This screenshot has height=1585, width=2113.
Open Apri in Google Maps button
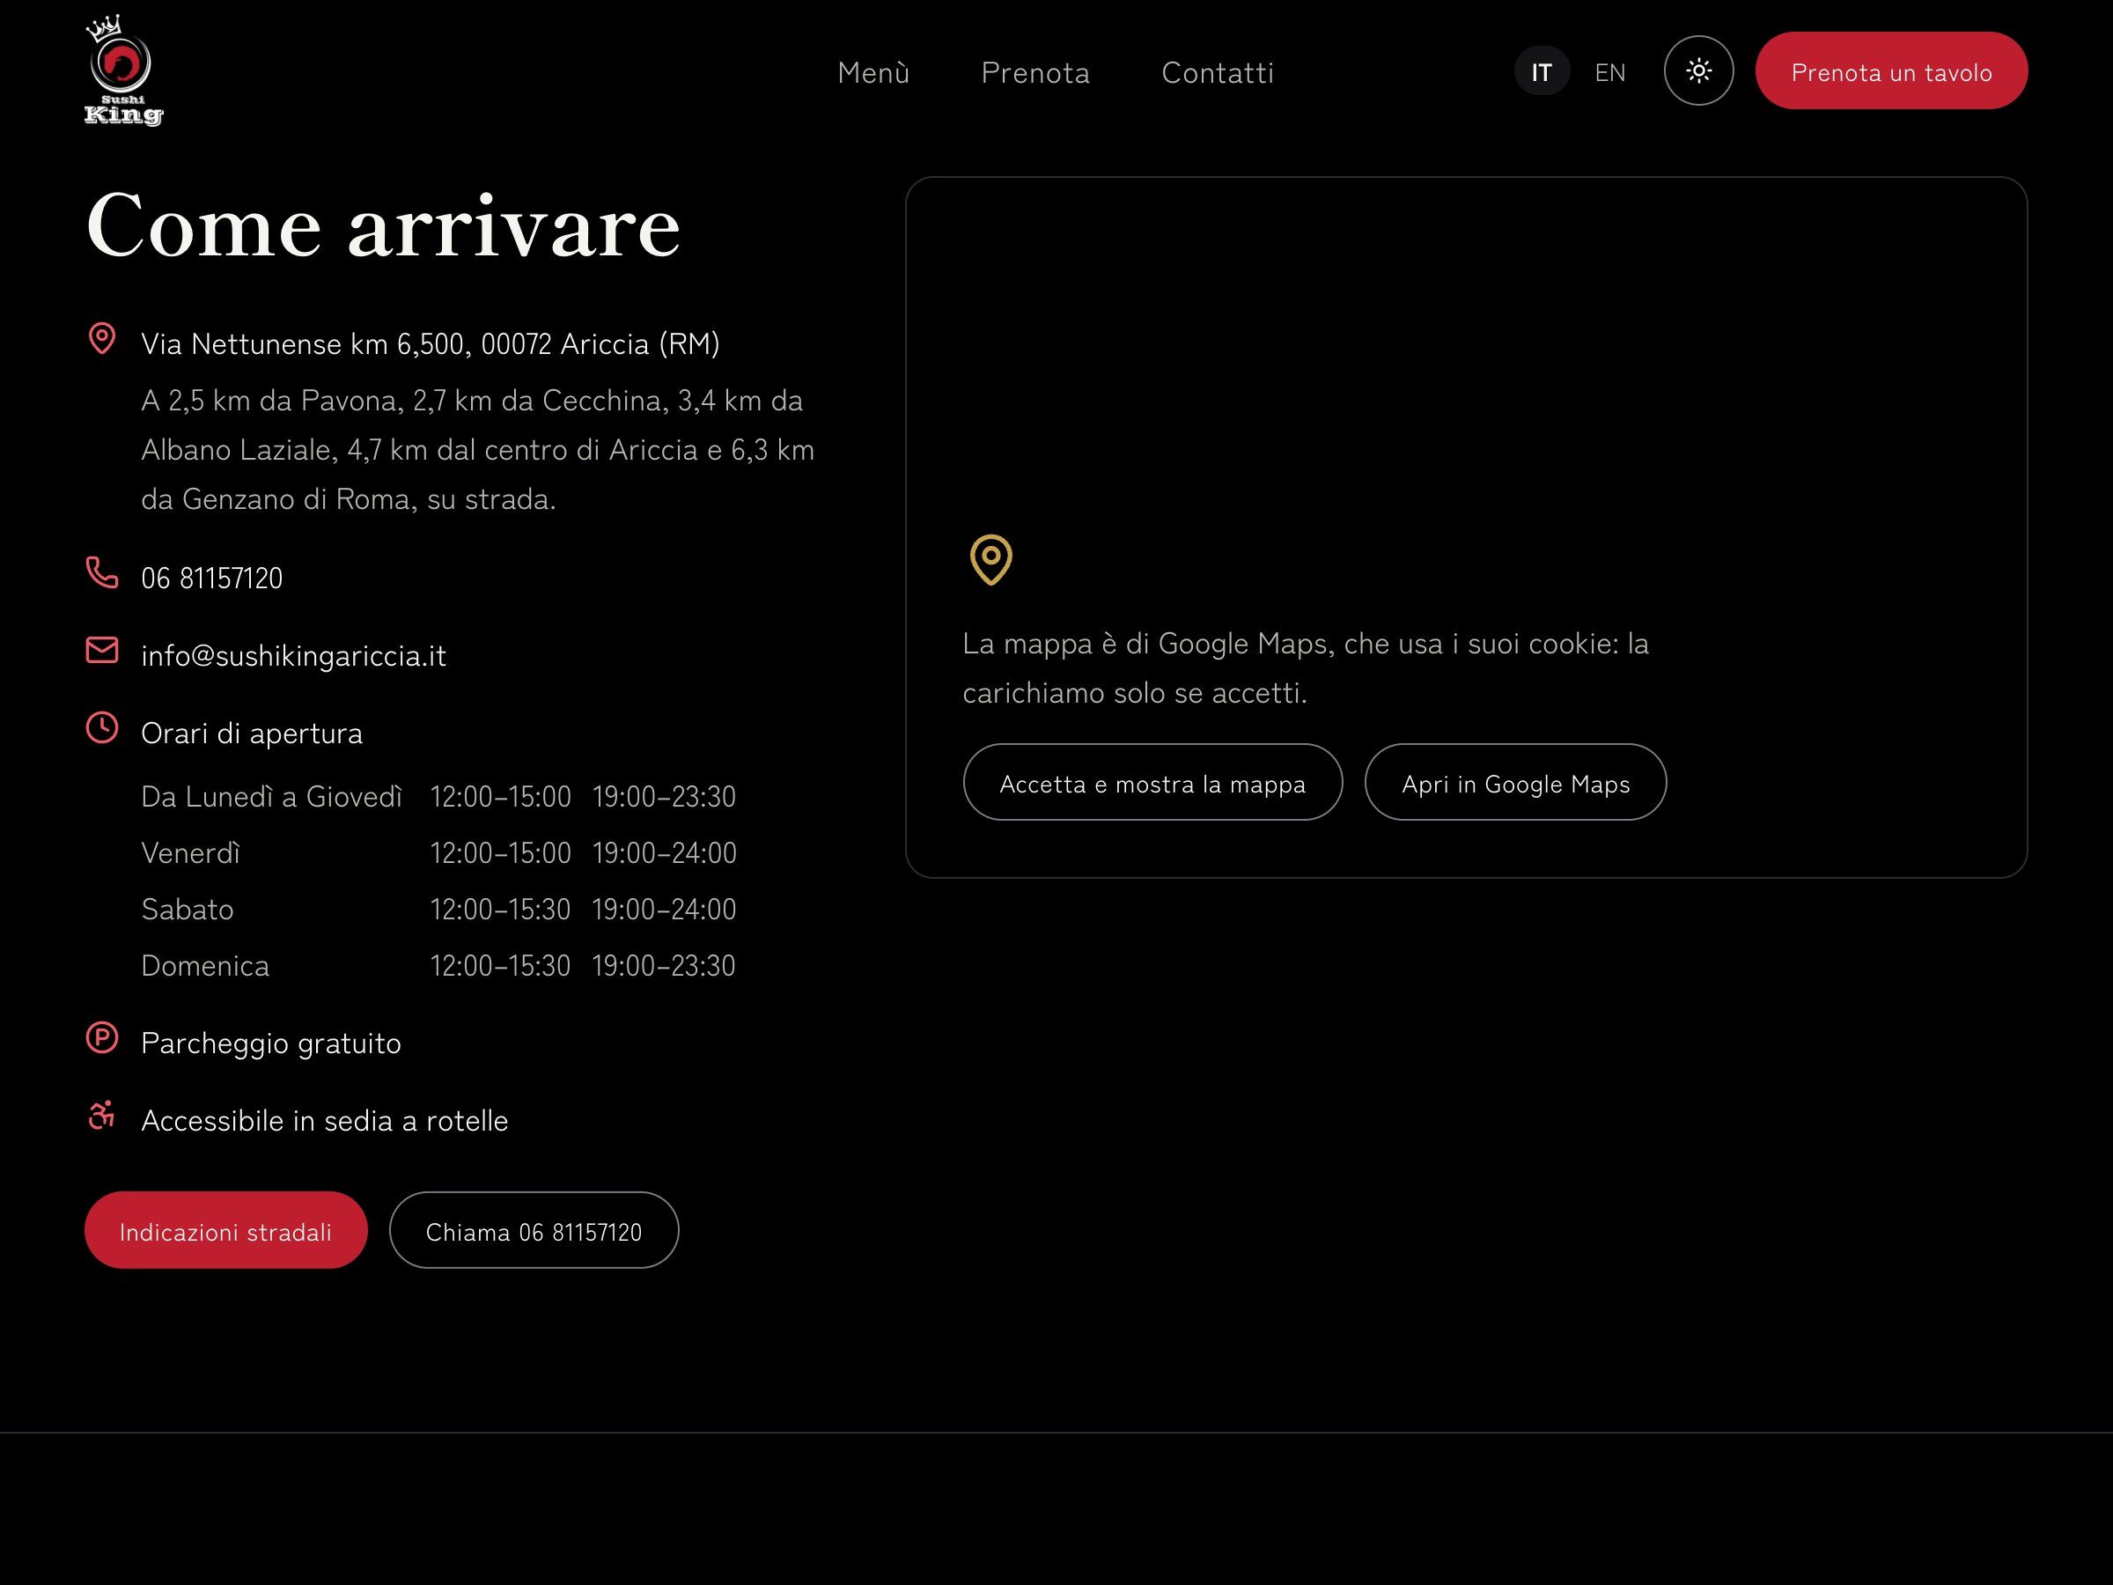point(1515,783)
